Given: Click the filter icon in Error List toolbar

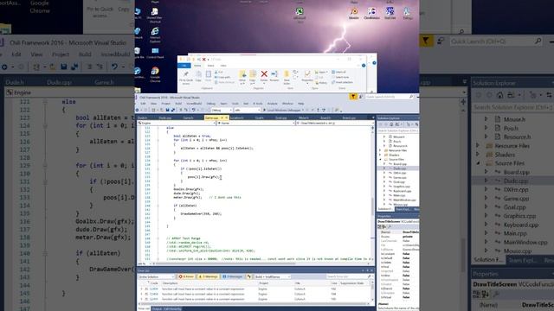Looking at the screenshot, I should 248,276.
